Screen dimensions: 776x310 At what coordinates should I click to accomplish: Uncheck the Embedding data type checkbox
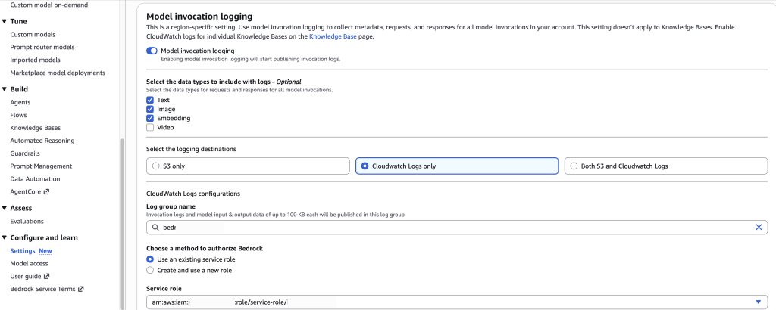pyautogui.click(x=150, y=118)
